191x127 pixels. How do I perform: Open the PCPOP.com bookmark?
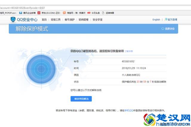[x=8, y=13]
